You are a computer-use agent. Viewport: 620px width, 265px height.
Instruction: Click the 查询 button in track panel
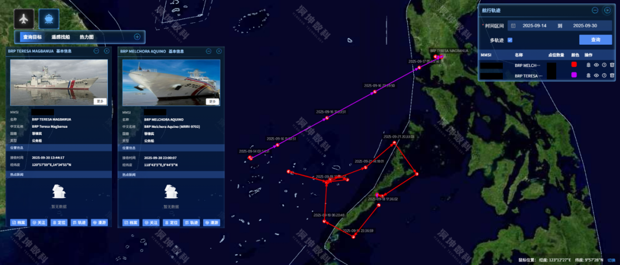click(x=595, y=40)
